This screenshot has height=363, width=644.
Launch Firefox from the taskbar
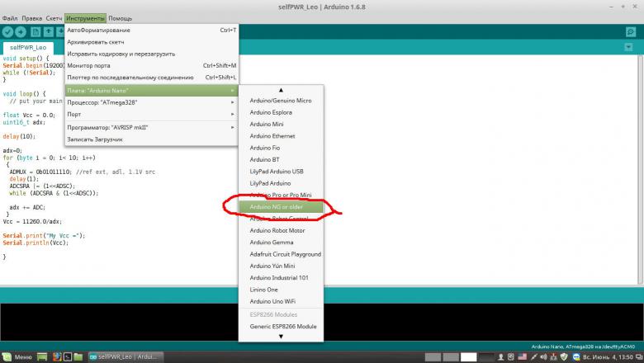[x=57, y=357]
